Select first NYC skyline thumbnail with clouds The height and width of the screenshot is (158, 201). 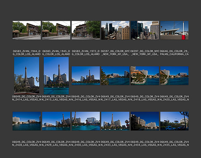(x=115, y=30)
